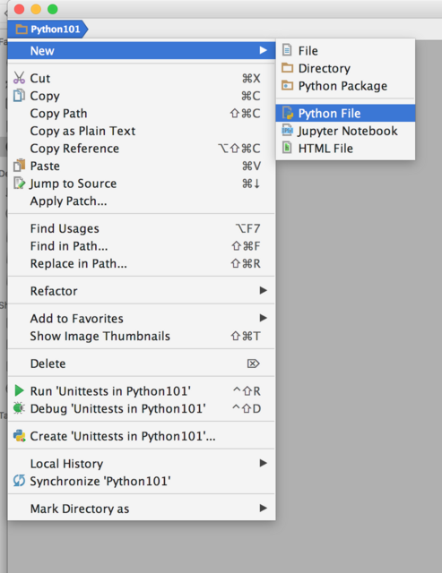
Task: Click the clipboard icon beside Paste
Action: click(x=19, y=166)
